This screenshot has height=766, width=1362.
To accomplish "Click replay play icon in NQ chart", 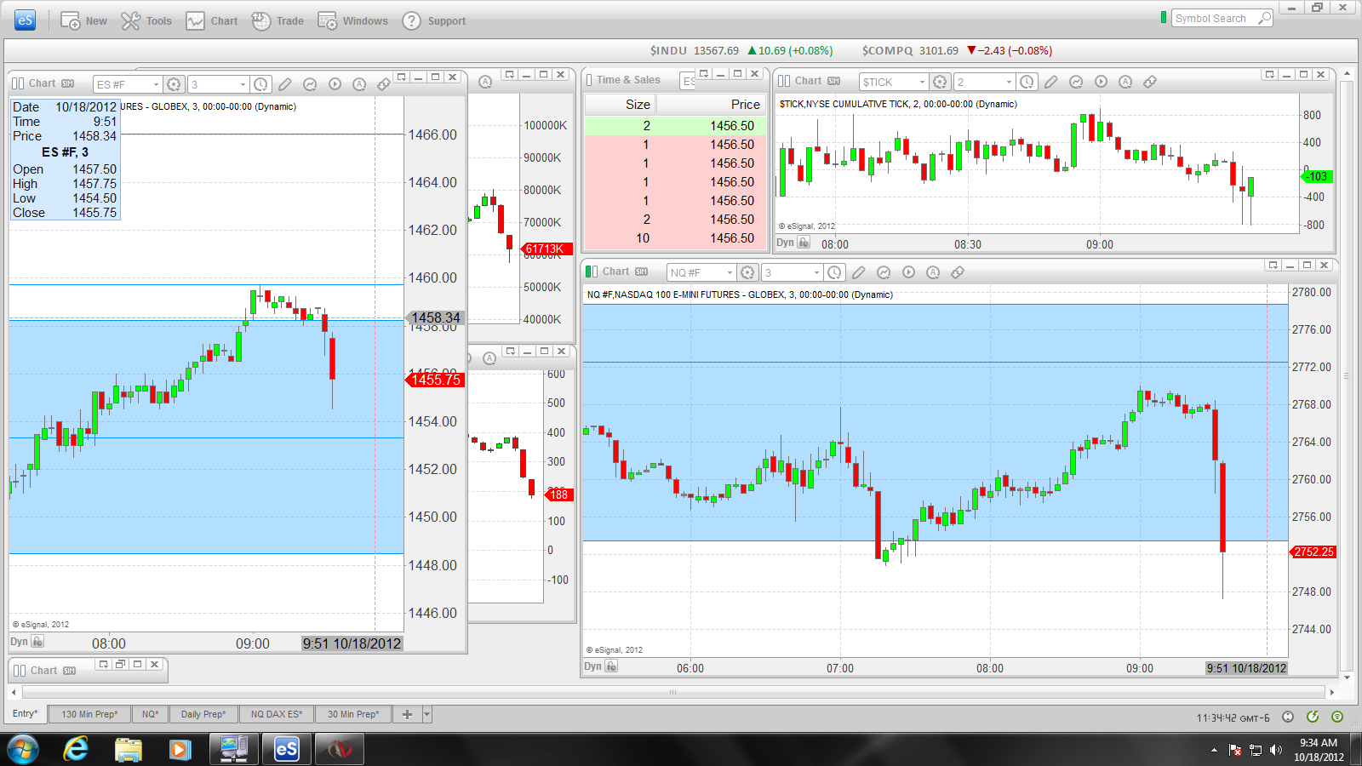I will (908, 272).
